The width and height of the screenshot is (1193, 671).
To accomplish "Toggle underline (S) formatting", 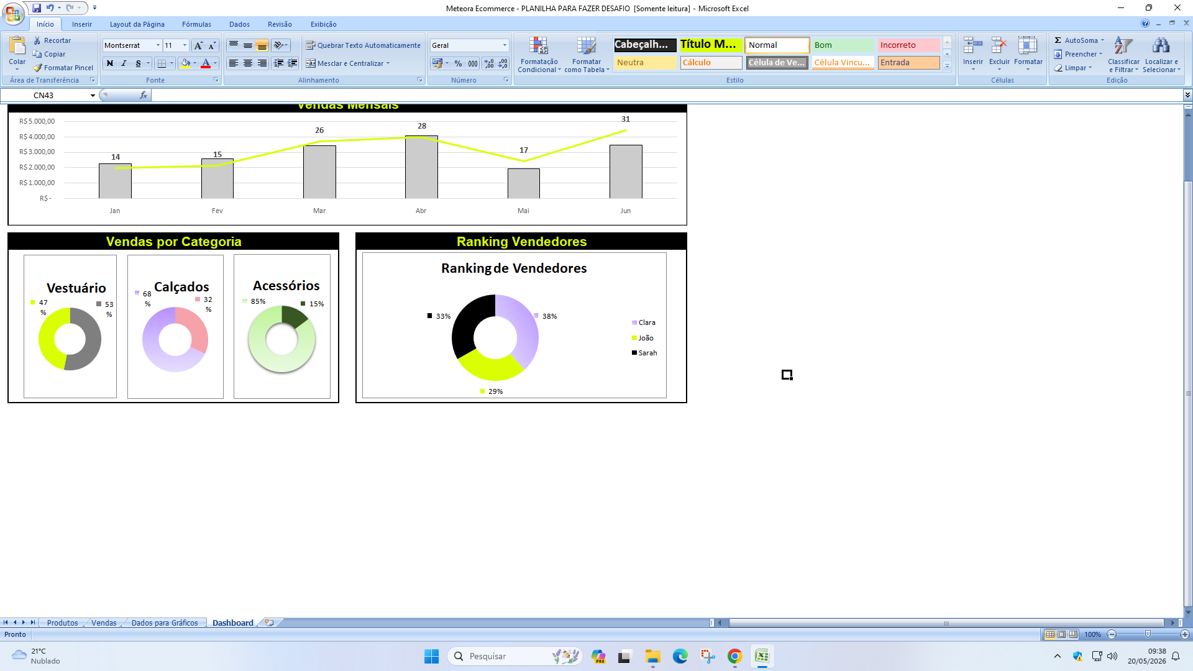I will pyautogui.click(x=138, y=63).
